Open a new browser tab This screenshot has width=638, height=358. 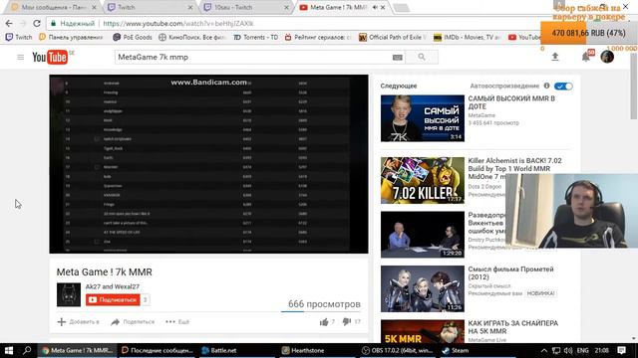point(401,8)
